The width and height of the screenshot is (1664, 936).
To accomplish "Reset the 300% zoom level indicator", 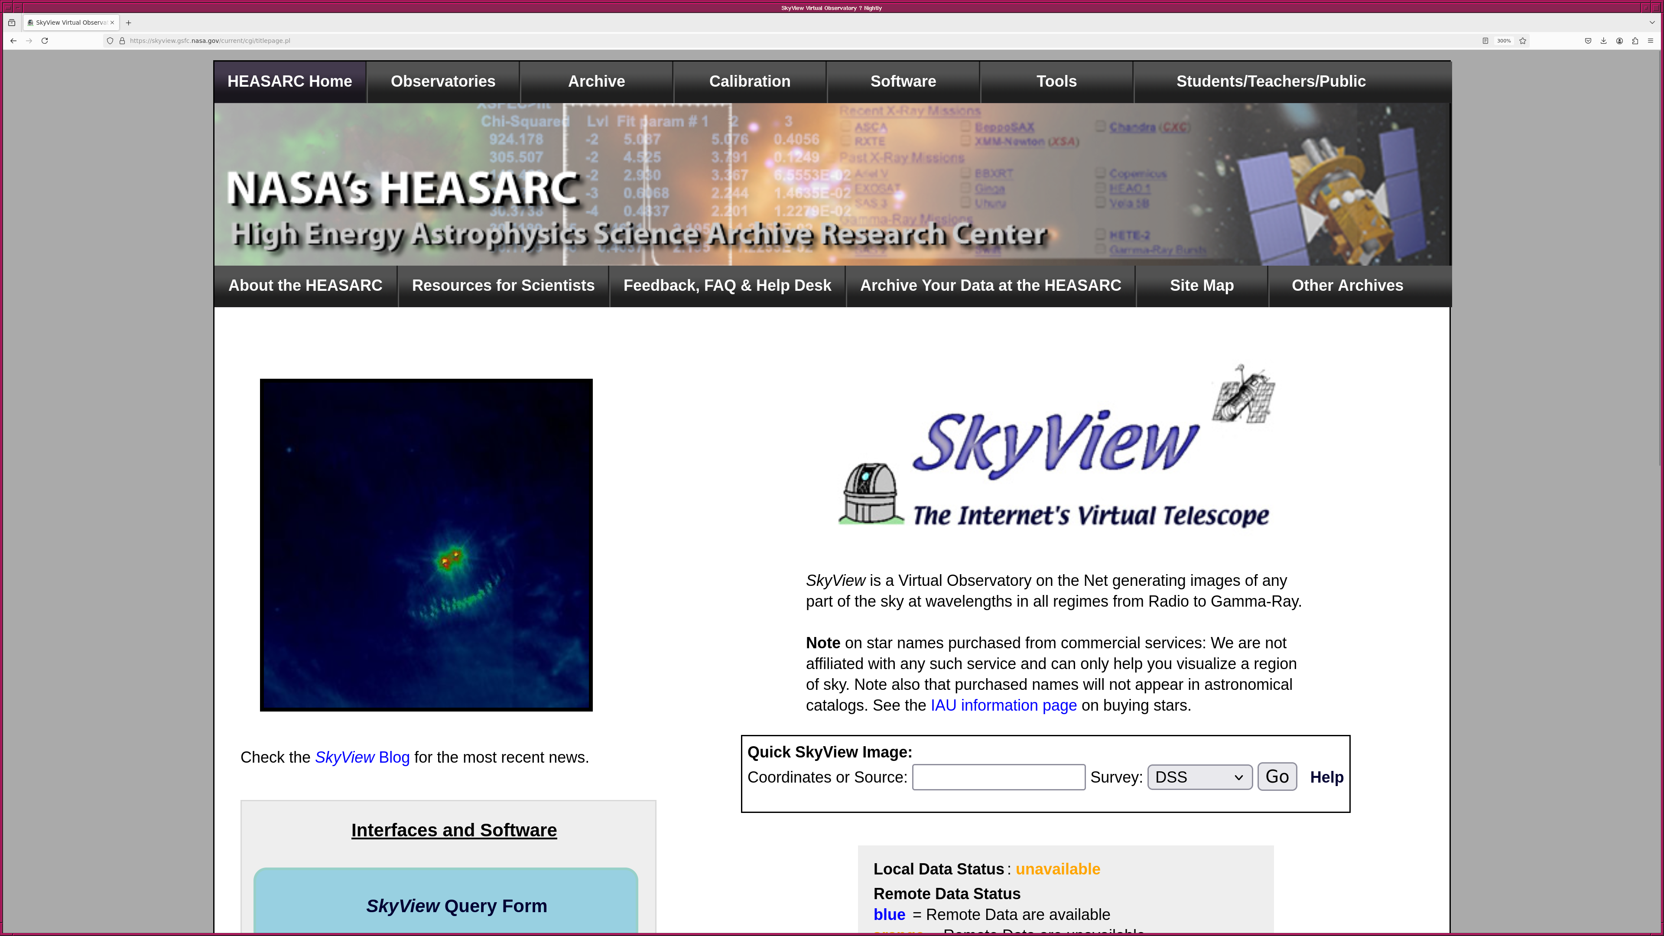I will point(1504,41).
